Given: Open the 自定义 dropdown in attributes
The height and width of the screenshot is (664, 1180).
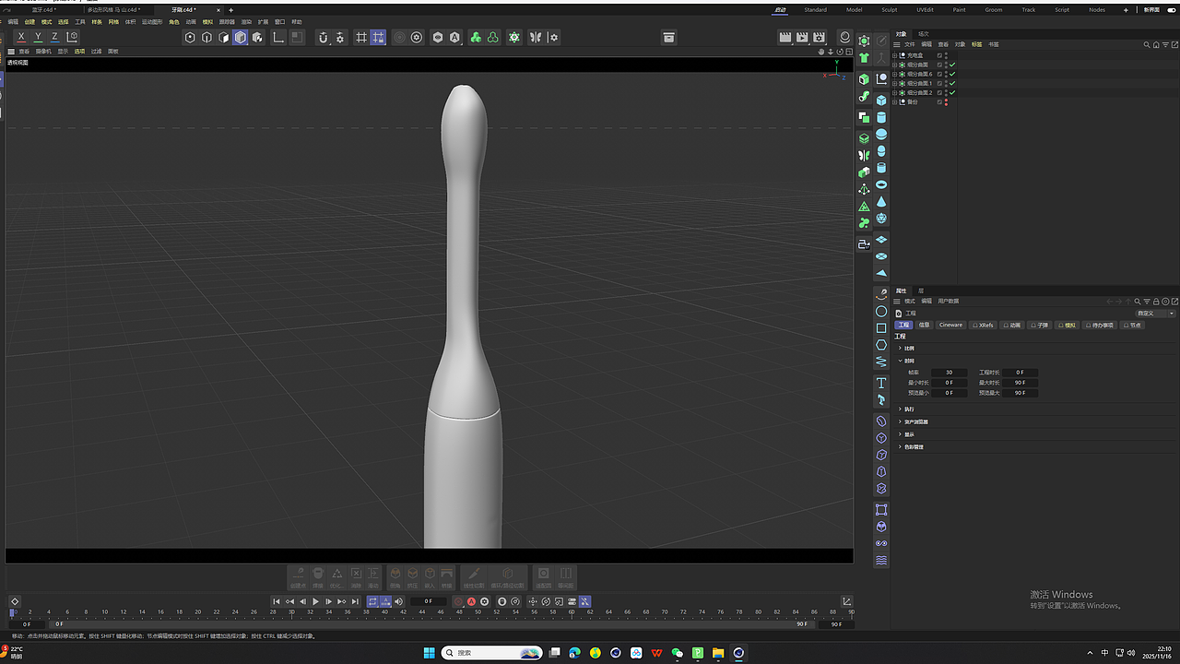Looking at the screenshot, I should 1156,314.
